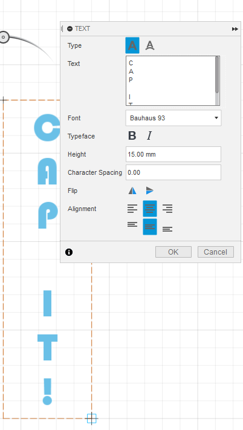Set vertical alignment to bottom
This screenshot has height=430, width=243.
click(x=167, y=229)
